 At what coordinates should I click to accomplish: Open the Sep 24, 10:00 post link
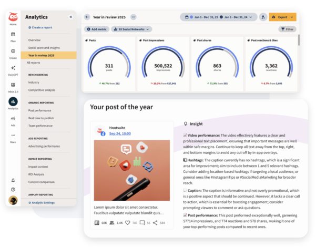point(120,133)
